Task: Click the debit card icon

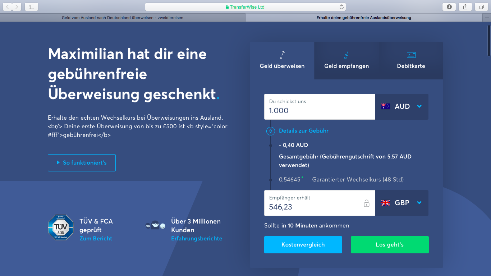Action: click(411, 55)
